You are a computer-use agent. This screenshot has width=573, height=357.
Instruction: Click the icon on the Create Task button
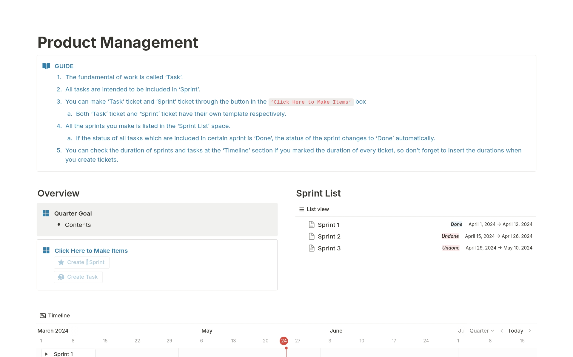coord(61,277)
